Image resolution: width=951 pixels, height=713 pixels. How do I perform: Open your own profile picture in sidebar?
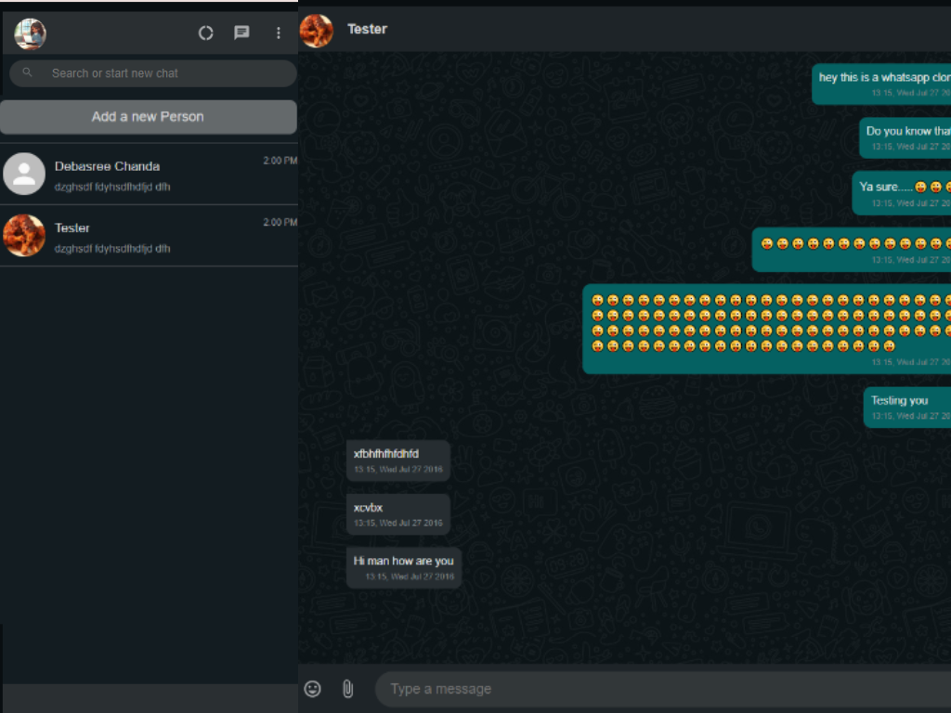tap(30, 33)
